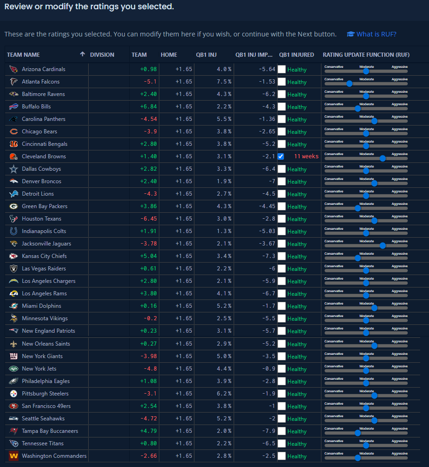
Task: Click the New York Giants logo
Action: coord(13,356)
